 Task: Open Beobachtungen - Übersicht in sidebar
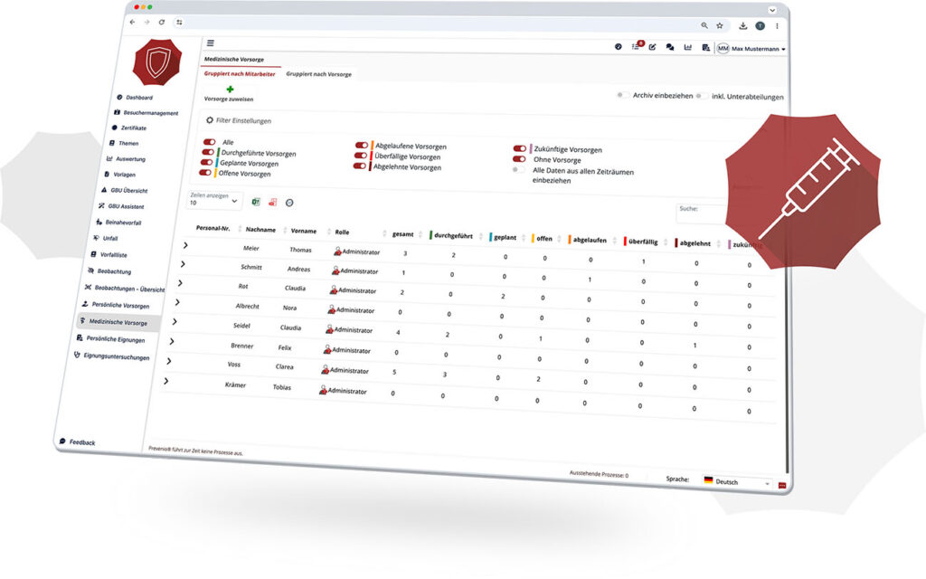coord(125,289)
